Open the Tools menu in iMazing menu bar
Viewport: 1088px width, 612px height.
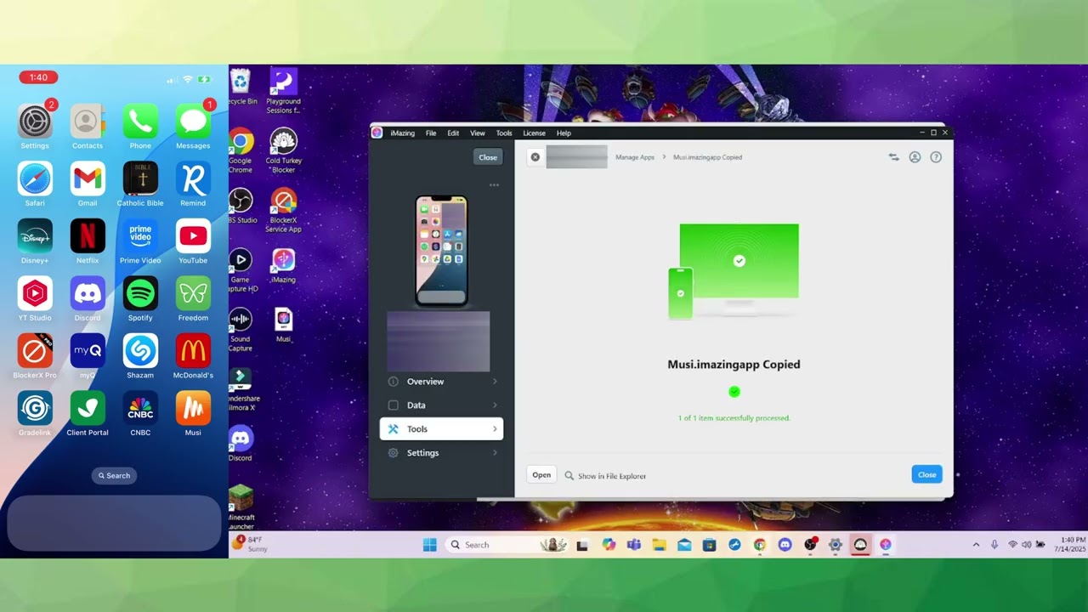(x=504, y=133)
